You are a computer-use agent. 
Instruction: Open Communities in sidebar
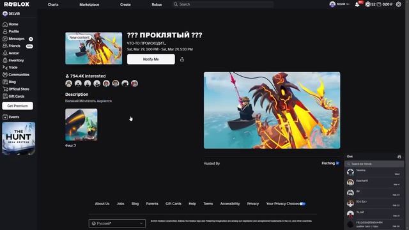click(x=16, y=75)
